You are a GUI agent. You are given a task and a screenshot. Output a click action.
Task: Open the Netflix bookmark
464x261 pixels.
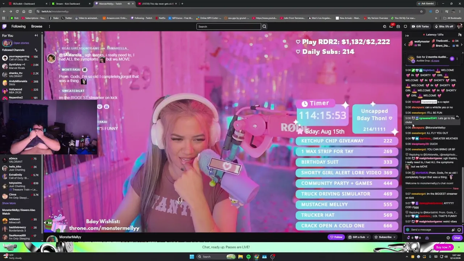tap(160, 18)
